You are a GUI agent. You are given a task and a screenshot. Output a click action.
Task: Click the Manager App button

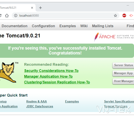click(123, 73)
